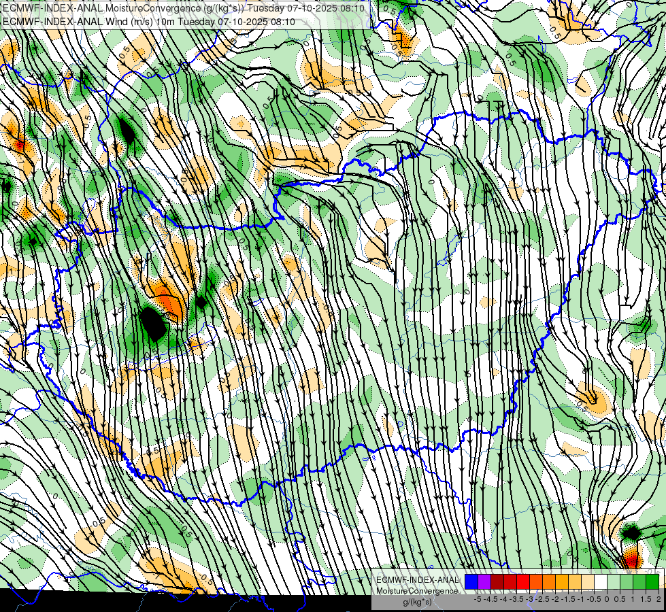Click the legend tick value 2
Image resolution: width=666 pixels, height=612 pixels.
tap(659, 599)
